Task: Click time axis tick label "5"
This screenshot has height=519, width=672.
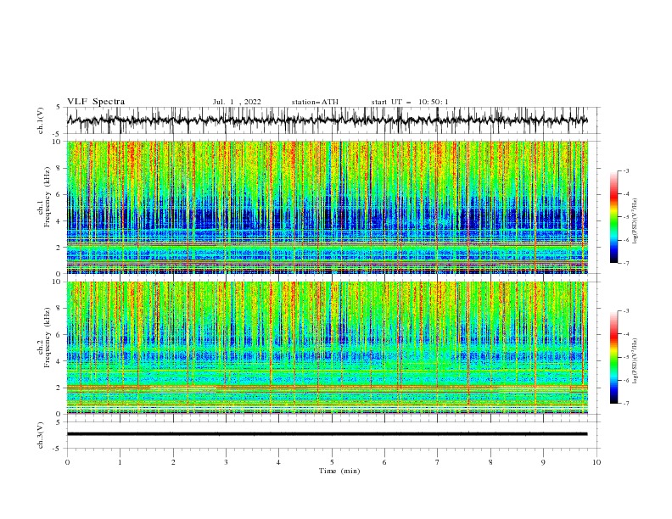Action: [x=332, y=462]
